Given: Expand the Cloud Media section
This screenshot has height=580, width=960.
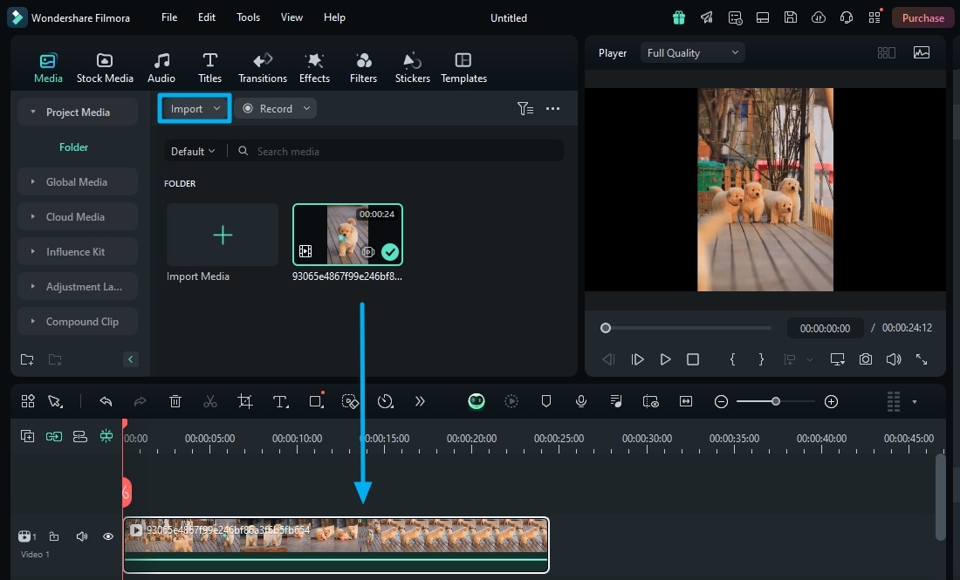Looking at the screenshot, I should [x=77, y=216].
